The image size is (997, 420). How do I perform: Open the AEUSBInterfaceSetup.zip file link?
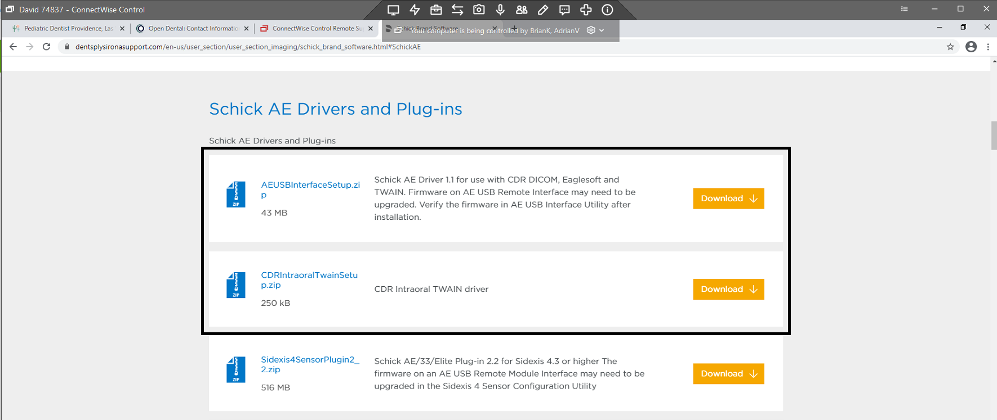[310, 190]
